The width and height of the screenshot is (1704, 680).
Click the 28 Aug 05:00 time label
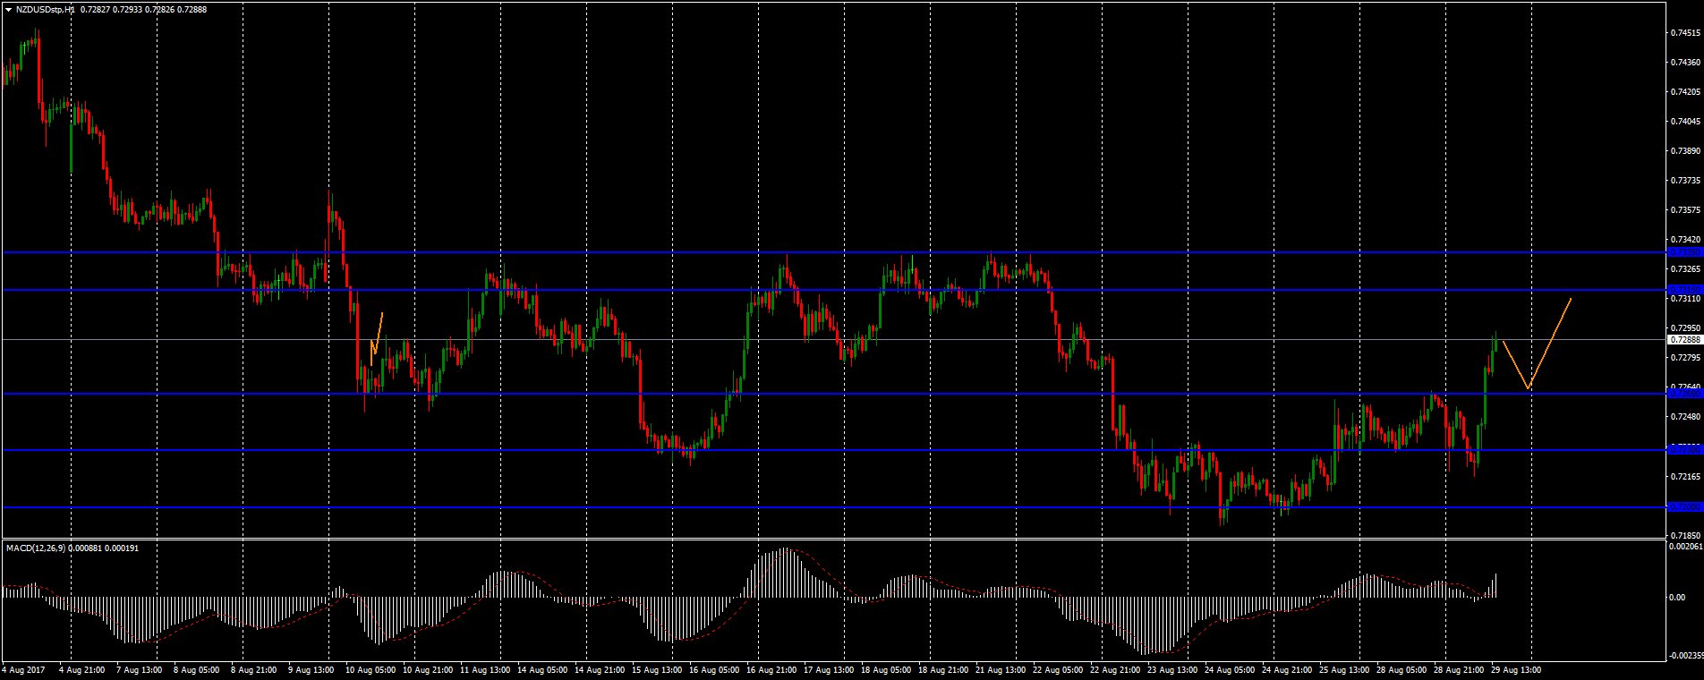1402,669
